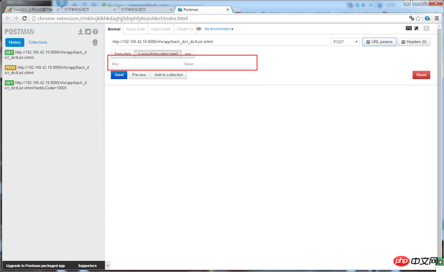444x272 pixels.
Task: Open GET history item with entityCode=10005
Action: [x=47, y=85]
